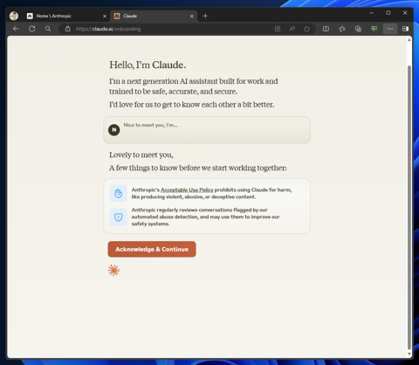Click the hand icon beside usage policy
Image resolution: width=419 pixels, height=365 pixels.
[119, 193]
